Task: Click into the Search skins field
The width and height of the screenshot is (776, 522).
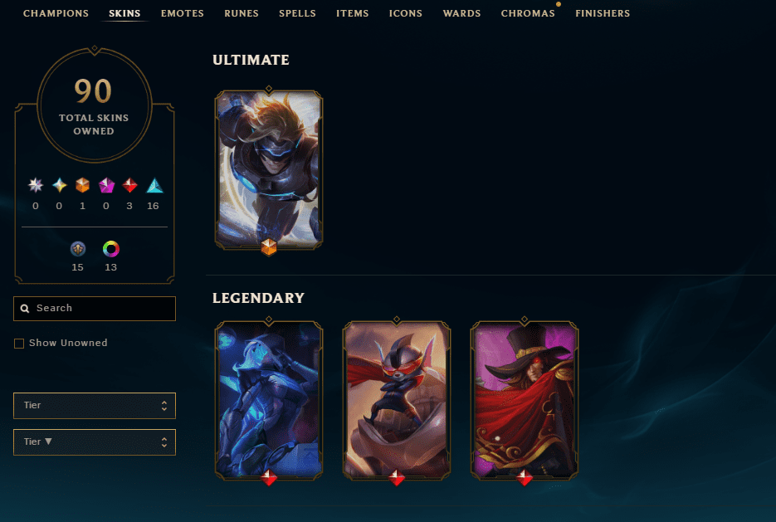Action: tap(95, 308)
